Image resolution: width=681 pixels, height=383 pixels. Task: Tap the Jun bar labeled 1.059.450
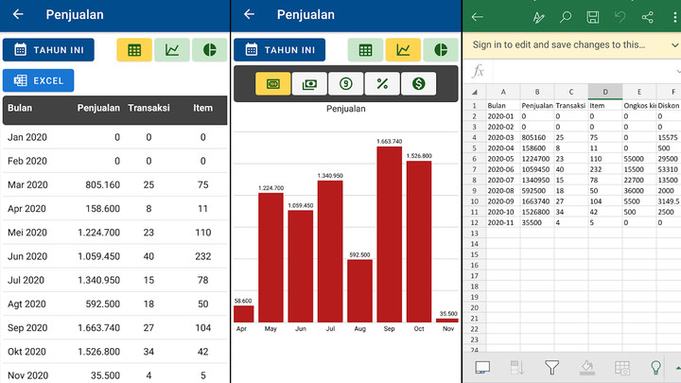(x=301, y=266)
